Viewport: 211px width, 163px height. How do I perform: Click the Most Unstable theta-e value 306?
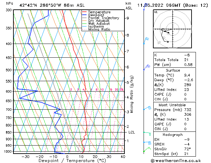(188, 114)
